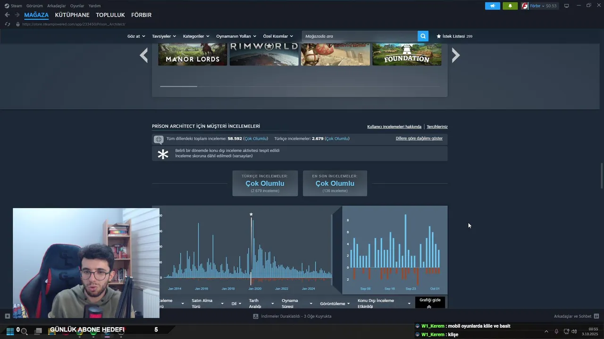Open downloads icon in bottom bar
Viewport: 604px width, 339px height.
click(x=256, y=316)
